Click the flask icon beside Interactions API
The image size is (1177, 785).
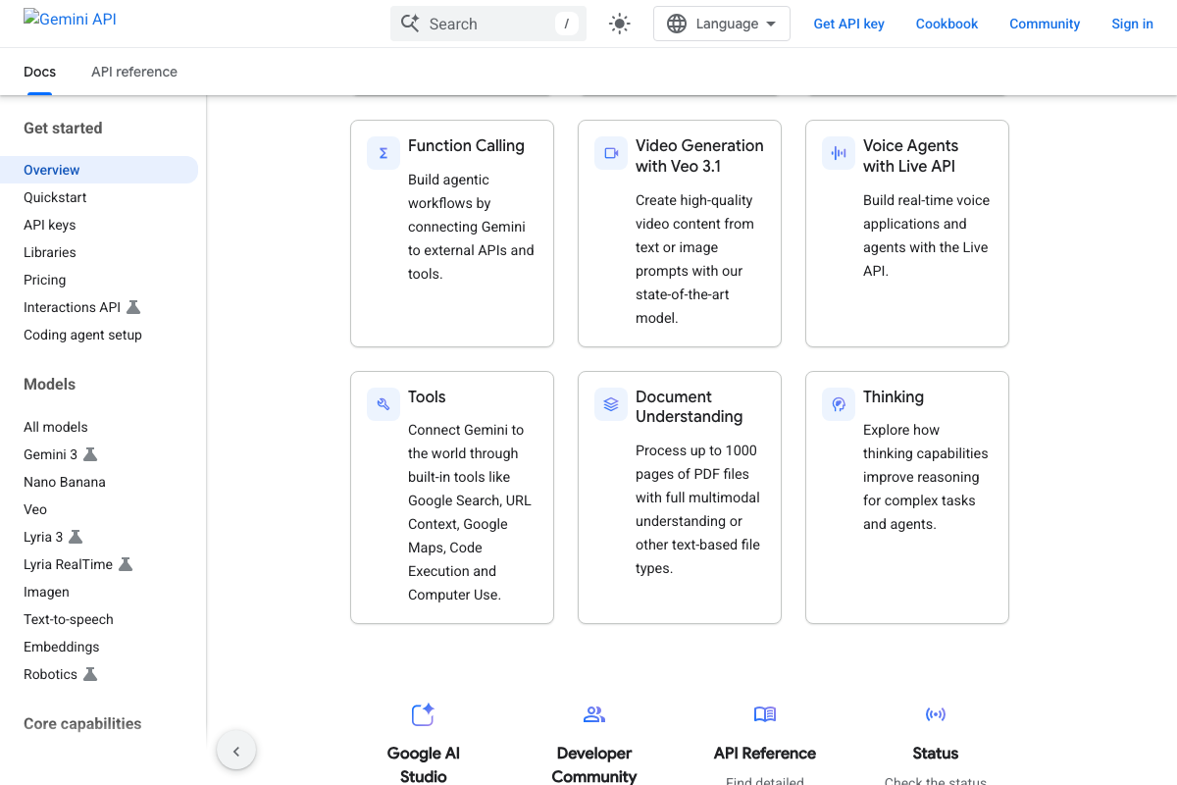133,307
